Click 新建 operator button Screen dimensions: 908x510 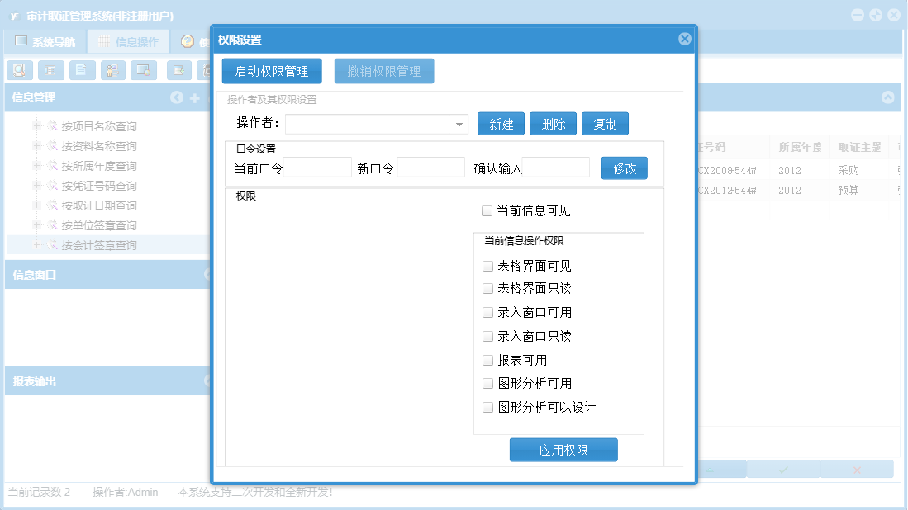[501, 124]
